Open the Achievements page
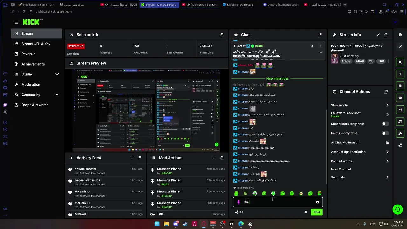Viewport: 407px width, 229px height. 37,64
